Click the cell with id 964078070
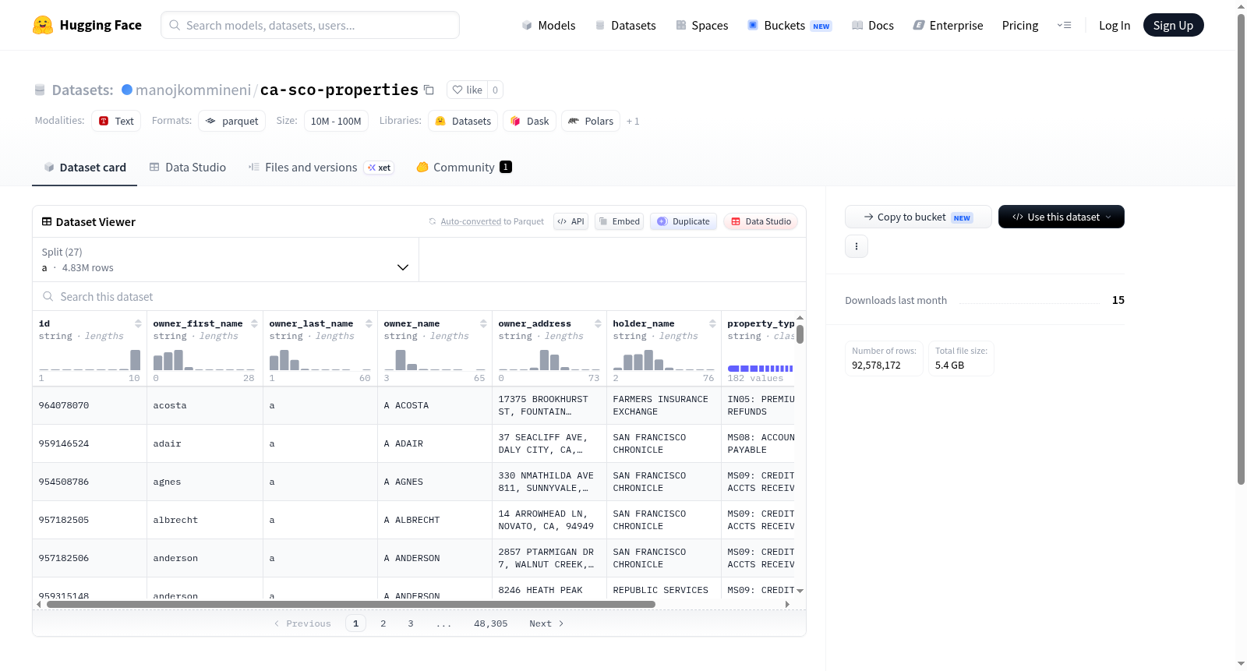1247x671 pixels. (90, 405)
